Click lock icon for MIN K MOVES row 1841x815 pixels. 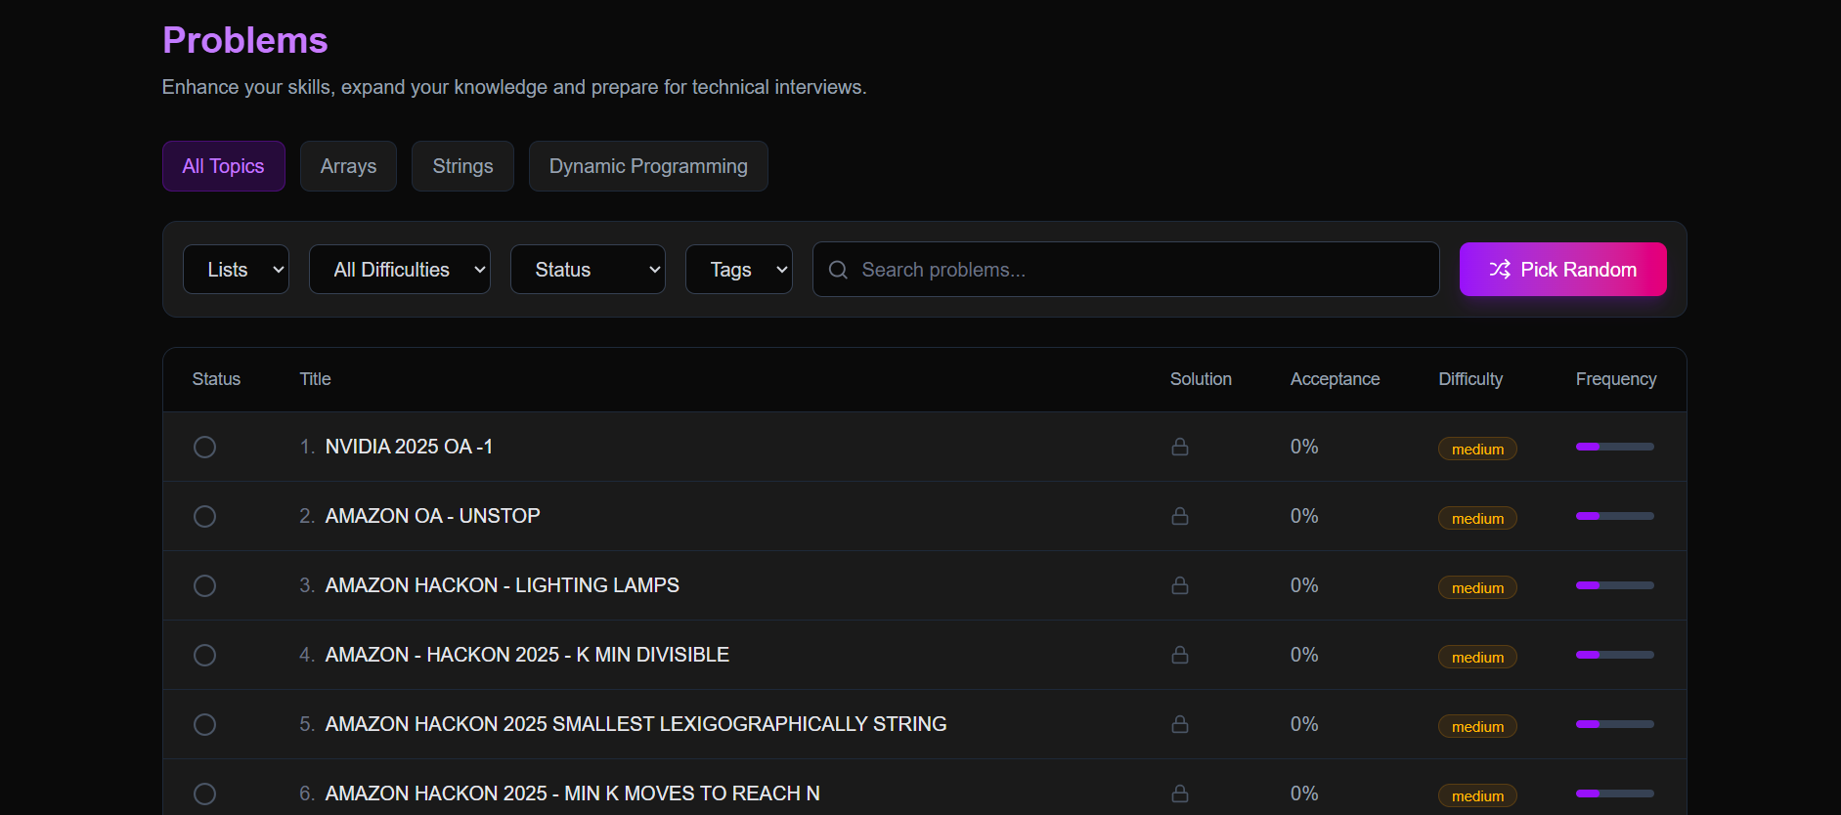(1180, 794)
